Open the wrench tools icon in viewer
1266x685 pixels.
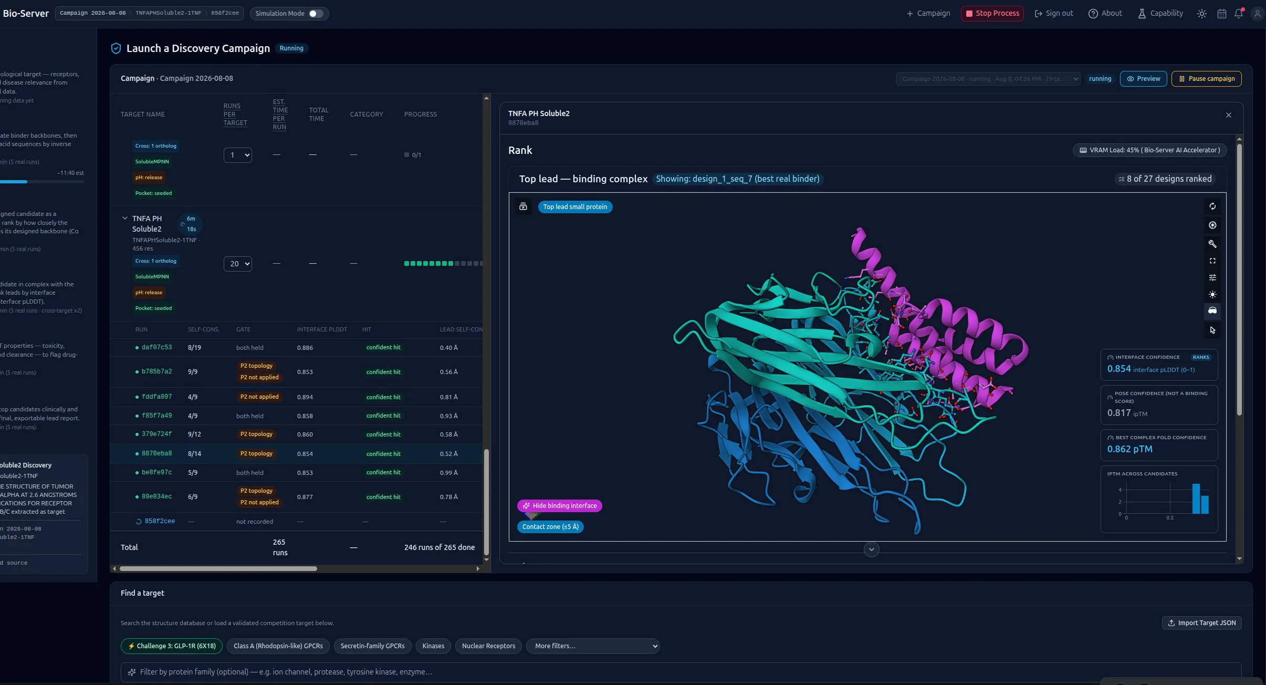point(1212,244)
